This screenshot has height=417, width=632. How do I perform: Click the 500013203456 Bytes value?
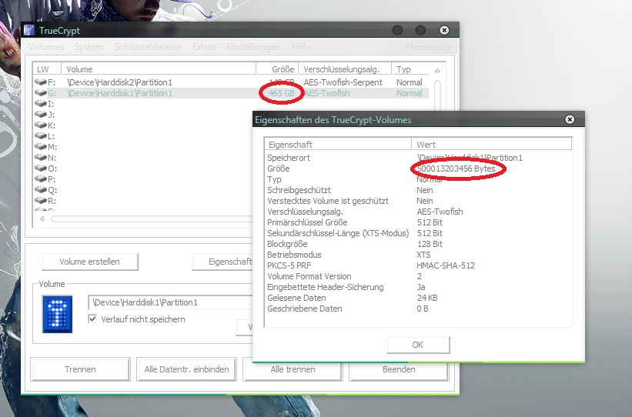click(456, 168)
